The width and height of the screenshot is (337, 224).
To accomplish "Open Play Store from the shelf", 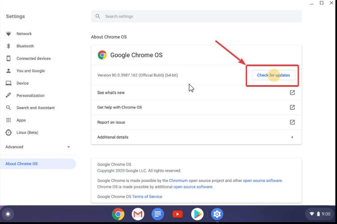I will (197, 214).
